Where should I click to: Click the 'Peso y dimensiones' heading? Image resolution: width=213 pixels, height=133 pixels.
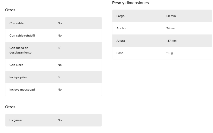click(x=130, y=3)
